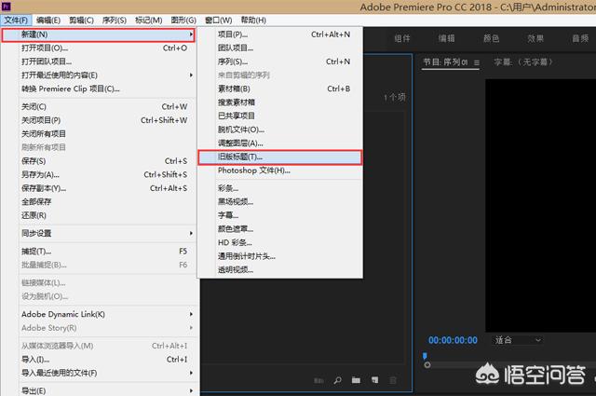Select 字幕... in New submenu
Viewport: 596px width, 396px height.
280,215
